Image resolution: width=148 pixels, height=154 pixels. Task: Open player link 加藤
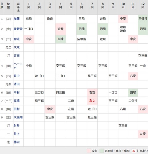tap(17, 19)
